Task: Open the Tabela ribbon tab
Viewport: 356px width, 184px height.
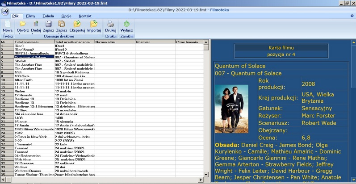Action: point(48,16)
